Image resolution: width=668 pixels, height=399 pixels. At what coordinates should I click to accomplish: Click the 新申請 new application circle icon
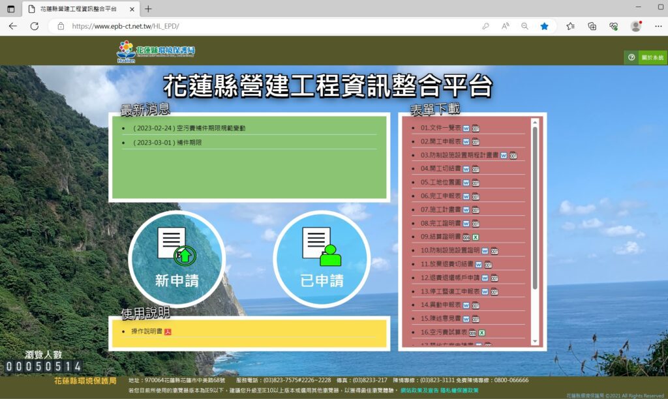[177, 259]
